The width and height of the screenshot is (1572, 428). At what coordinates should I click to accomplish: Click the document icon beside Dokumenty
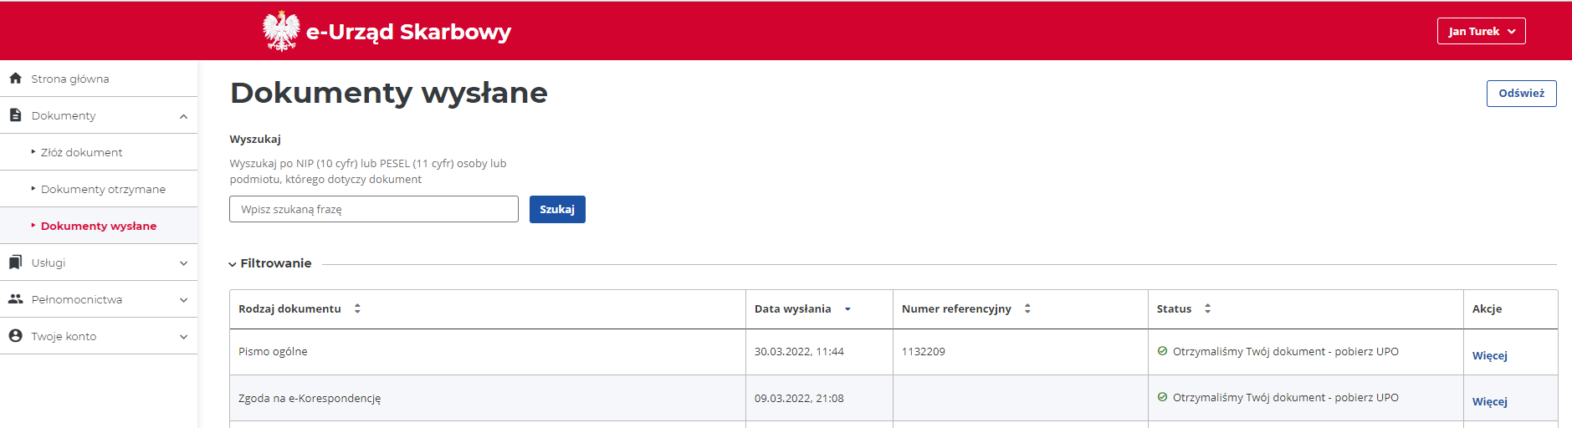[15, 115]
